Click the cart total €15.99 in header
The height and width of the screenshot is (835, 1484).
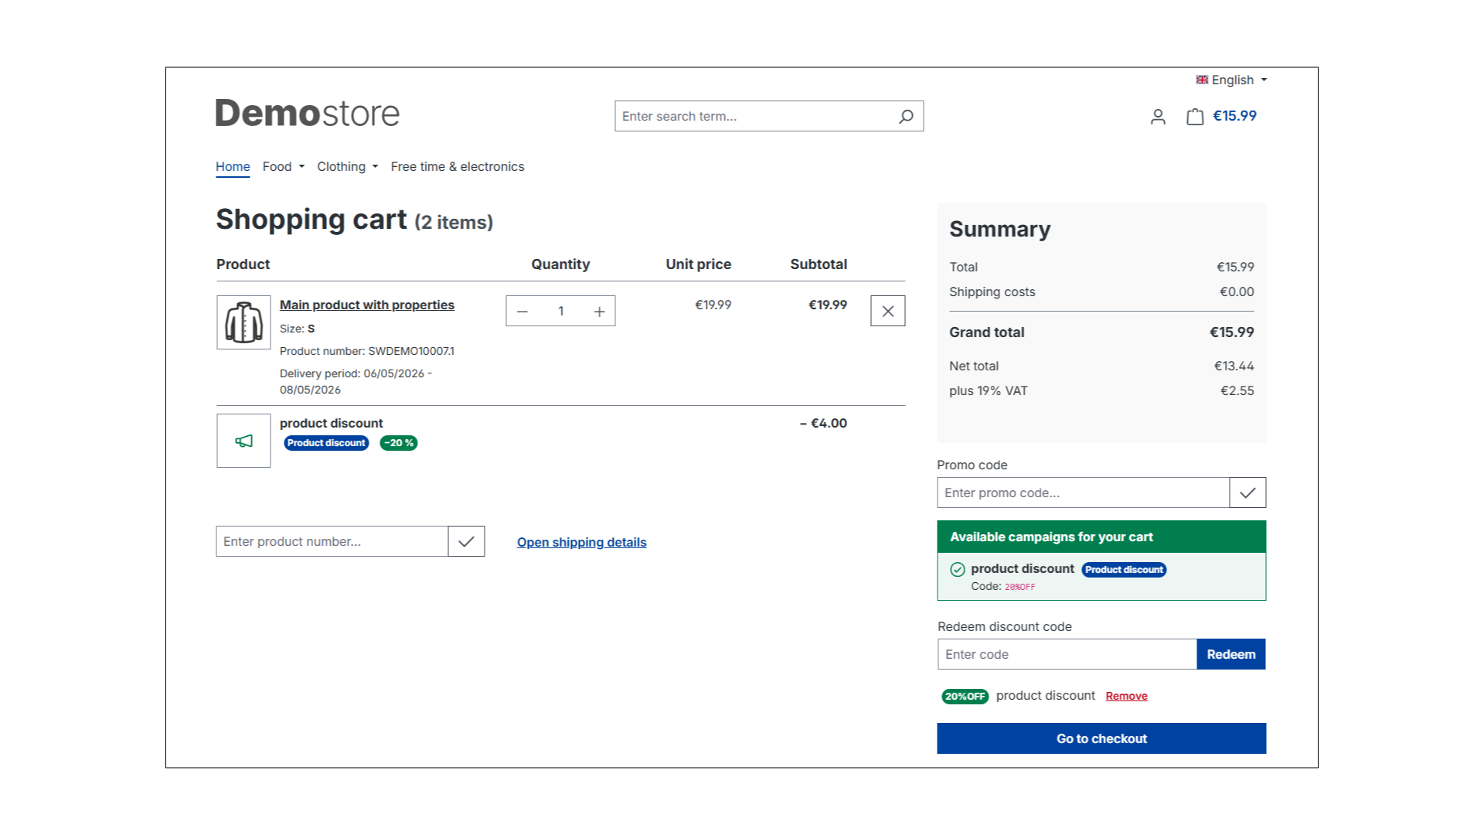click(x=1235, y=116)
